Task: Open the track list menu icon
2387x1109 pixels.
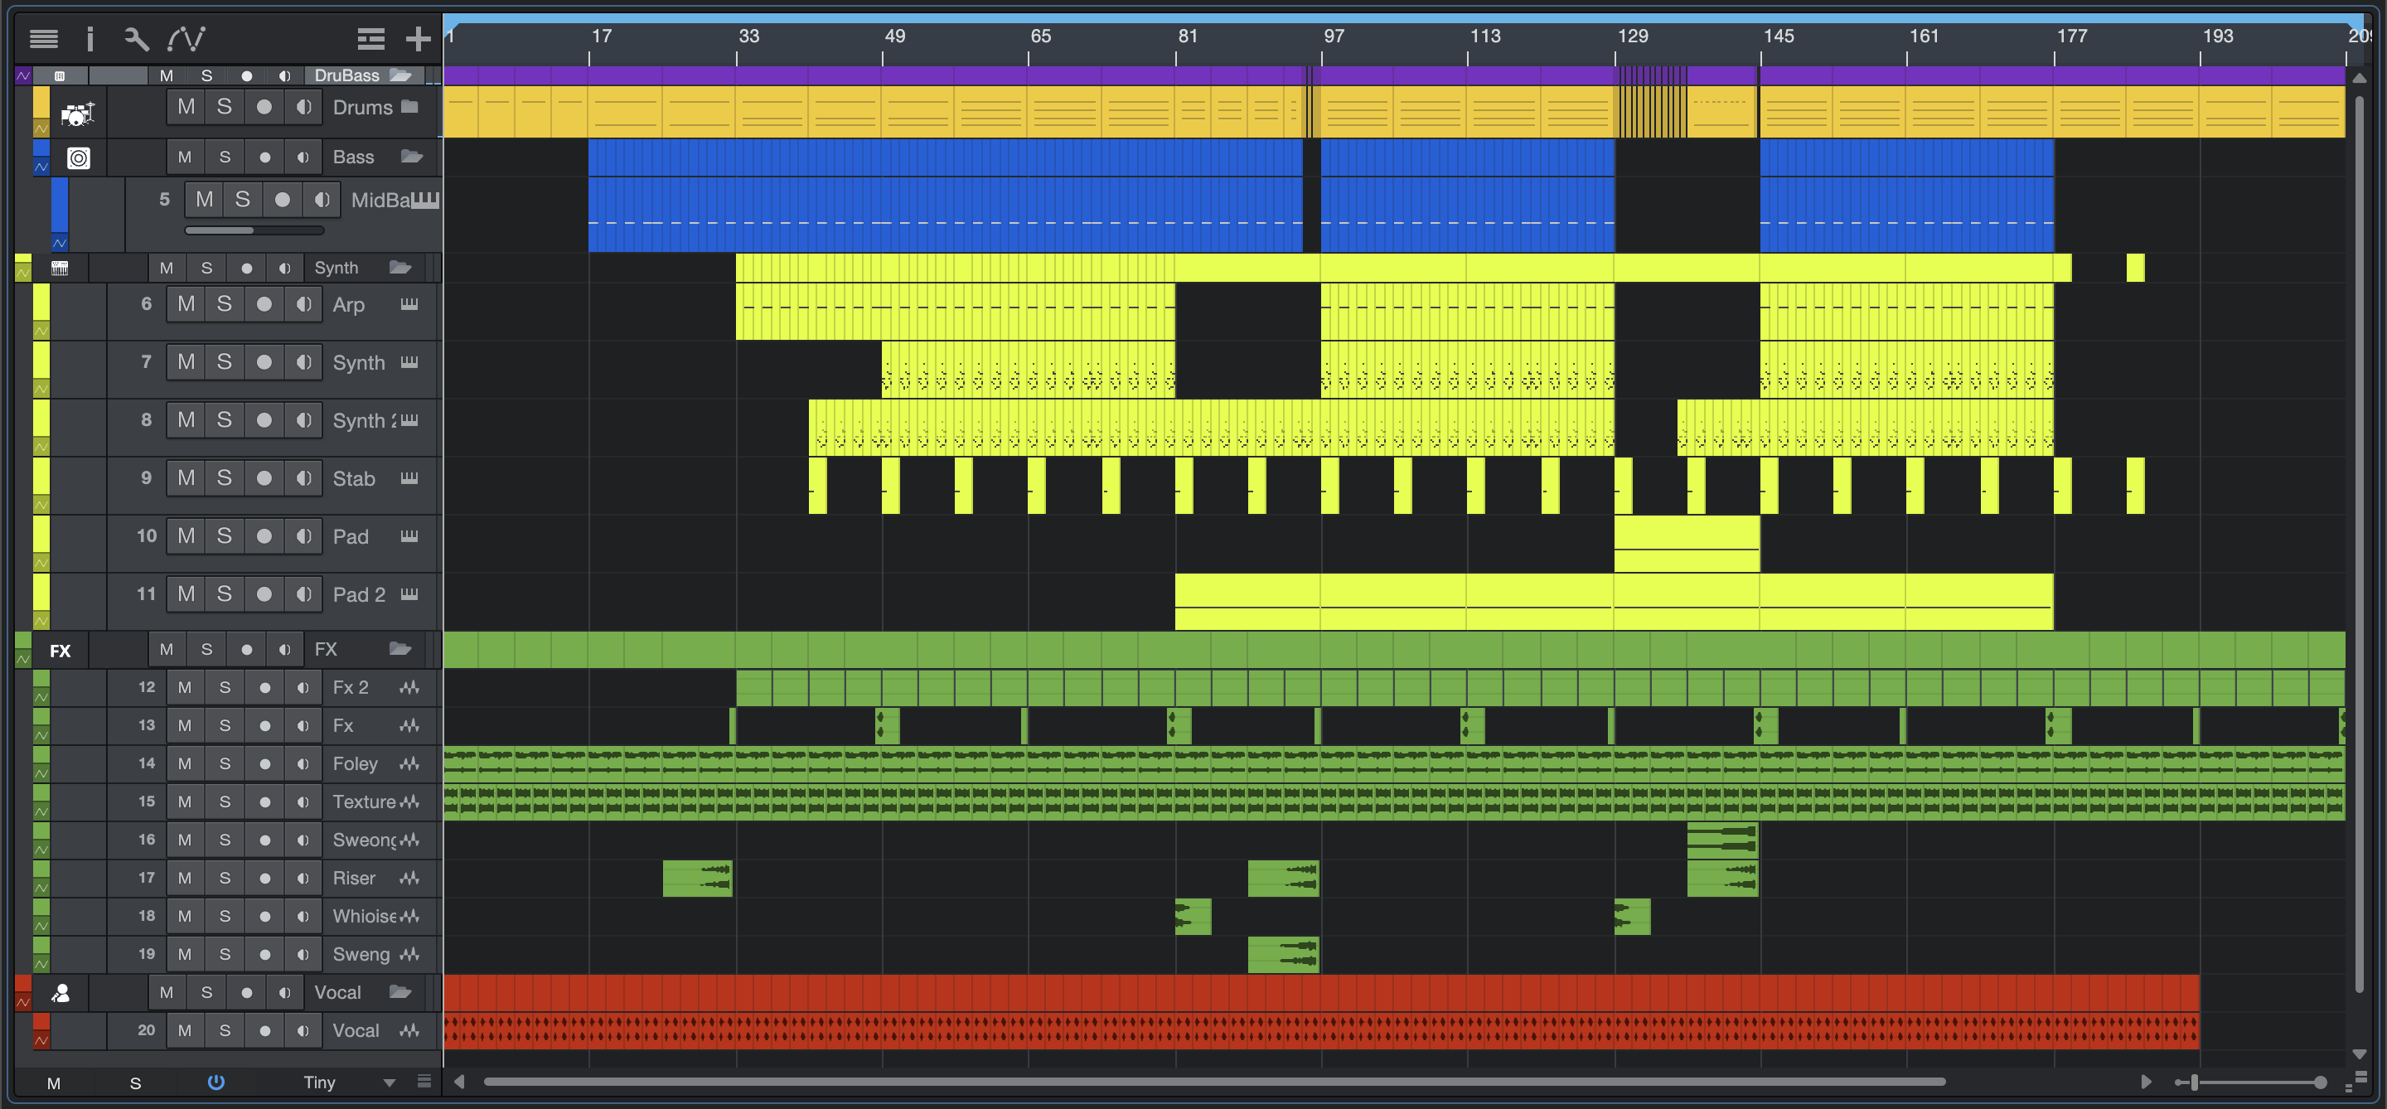Action: pyautogui.click(x=44, y=38)
